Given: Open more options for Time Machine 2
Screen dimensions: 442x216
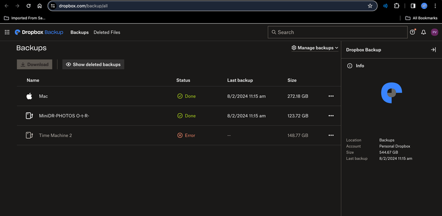Looking at the screenshot, I should coord(331,136).
